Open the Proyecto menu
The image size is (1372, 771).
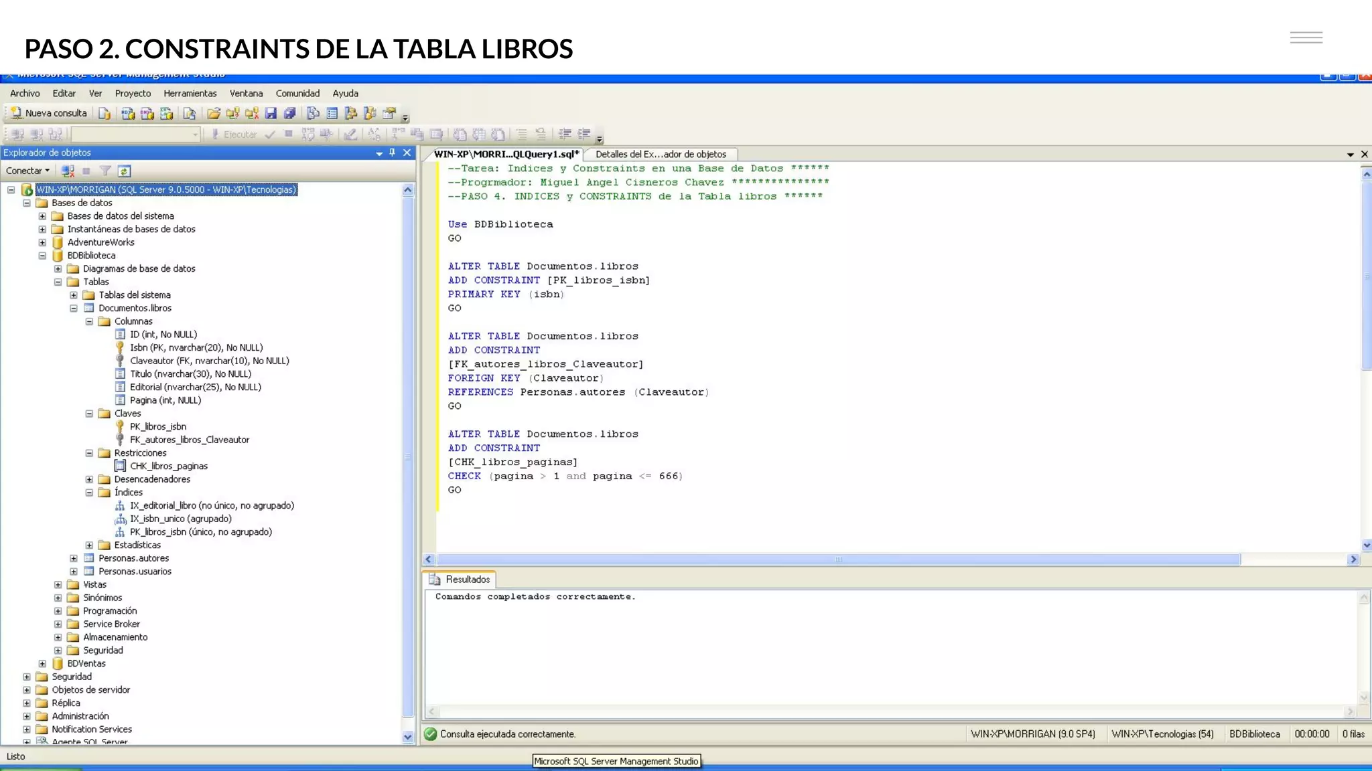coord(133,93)
